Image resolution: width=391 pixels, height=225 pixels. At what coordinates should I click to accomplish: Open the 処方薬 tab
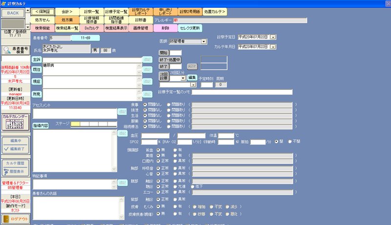(67, 20)
